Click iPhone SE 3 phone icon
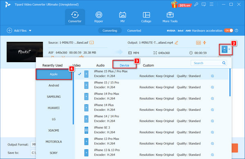245x159 pixels. coord(86,130)
